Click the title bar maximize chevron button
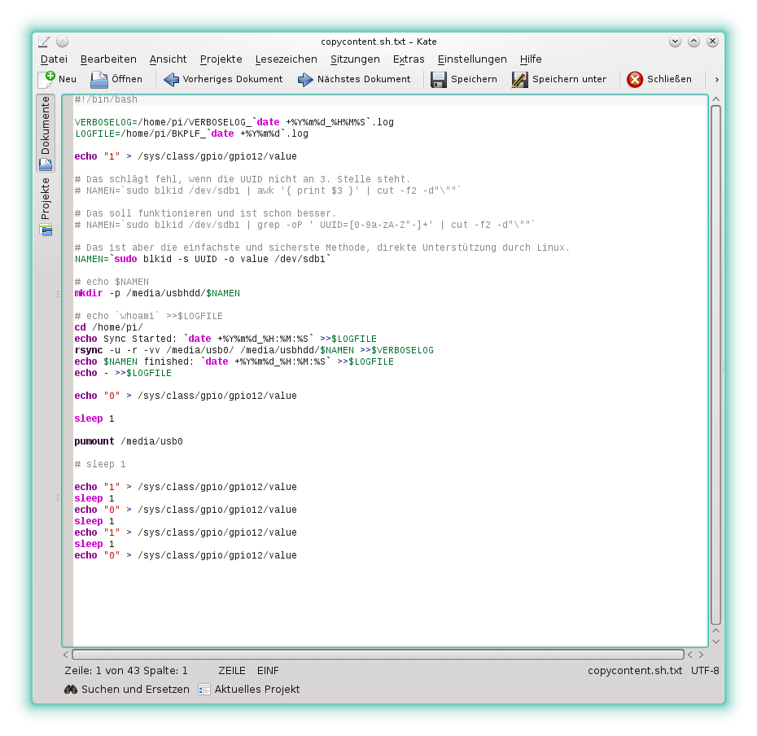Screen dimensions: 757x736 [694, 42]
